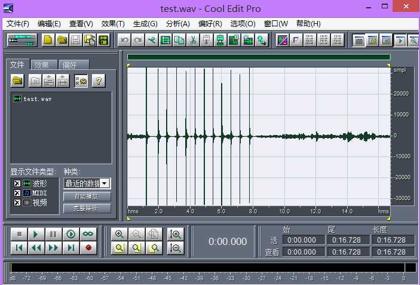This screenshot has width=420, height=285.
Task: Click the selection start time field 0:00.000
Action: tap(303, 240)
